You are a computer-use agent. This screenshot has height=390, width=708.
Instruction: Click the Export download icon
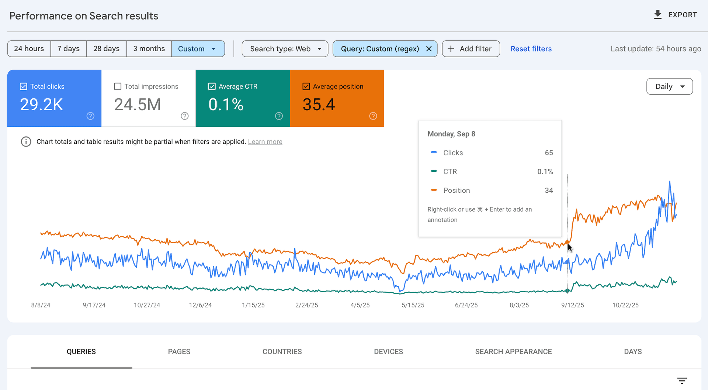pyautogui.click(x=658, y=15)
